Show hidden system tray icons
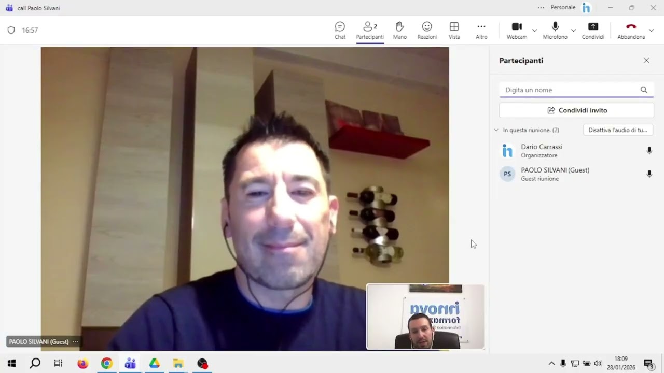This screenshot has width=664, height=373. 551,363
